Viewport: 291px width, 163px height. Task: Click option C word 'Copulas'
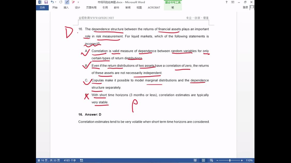point(98,80)
